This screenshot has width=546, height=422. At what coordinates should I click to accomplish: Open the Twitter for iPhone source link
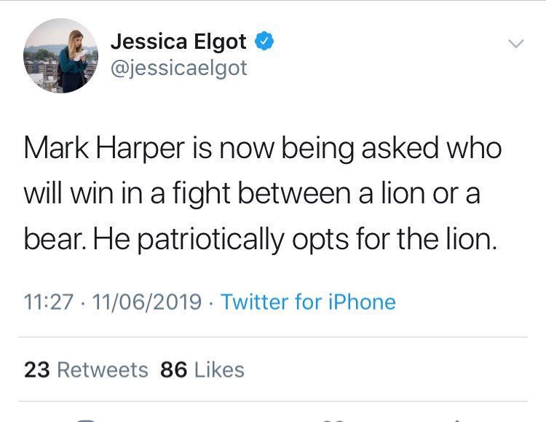(308, 302)
